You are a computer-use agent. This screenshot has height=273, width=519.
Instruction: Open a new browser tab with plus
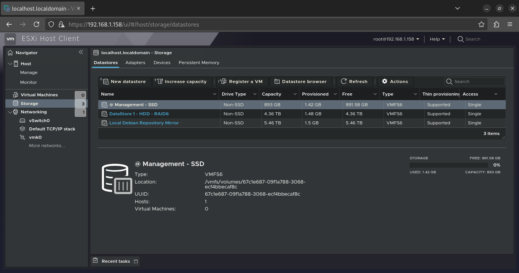(x=93, y=8)
